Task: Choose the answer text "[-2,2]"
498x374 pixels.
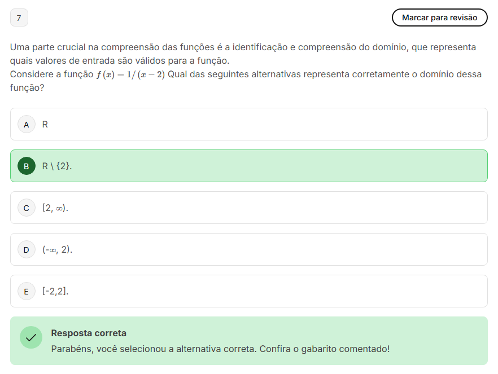Action: click(x=55, y=292)
